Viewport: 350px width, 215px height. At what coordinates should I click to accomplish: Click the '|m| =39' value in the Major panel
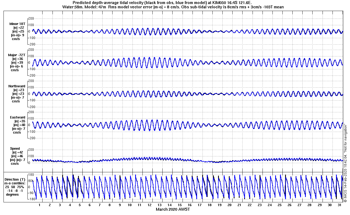click(x=17, y=62)
